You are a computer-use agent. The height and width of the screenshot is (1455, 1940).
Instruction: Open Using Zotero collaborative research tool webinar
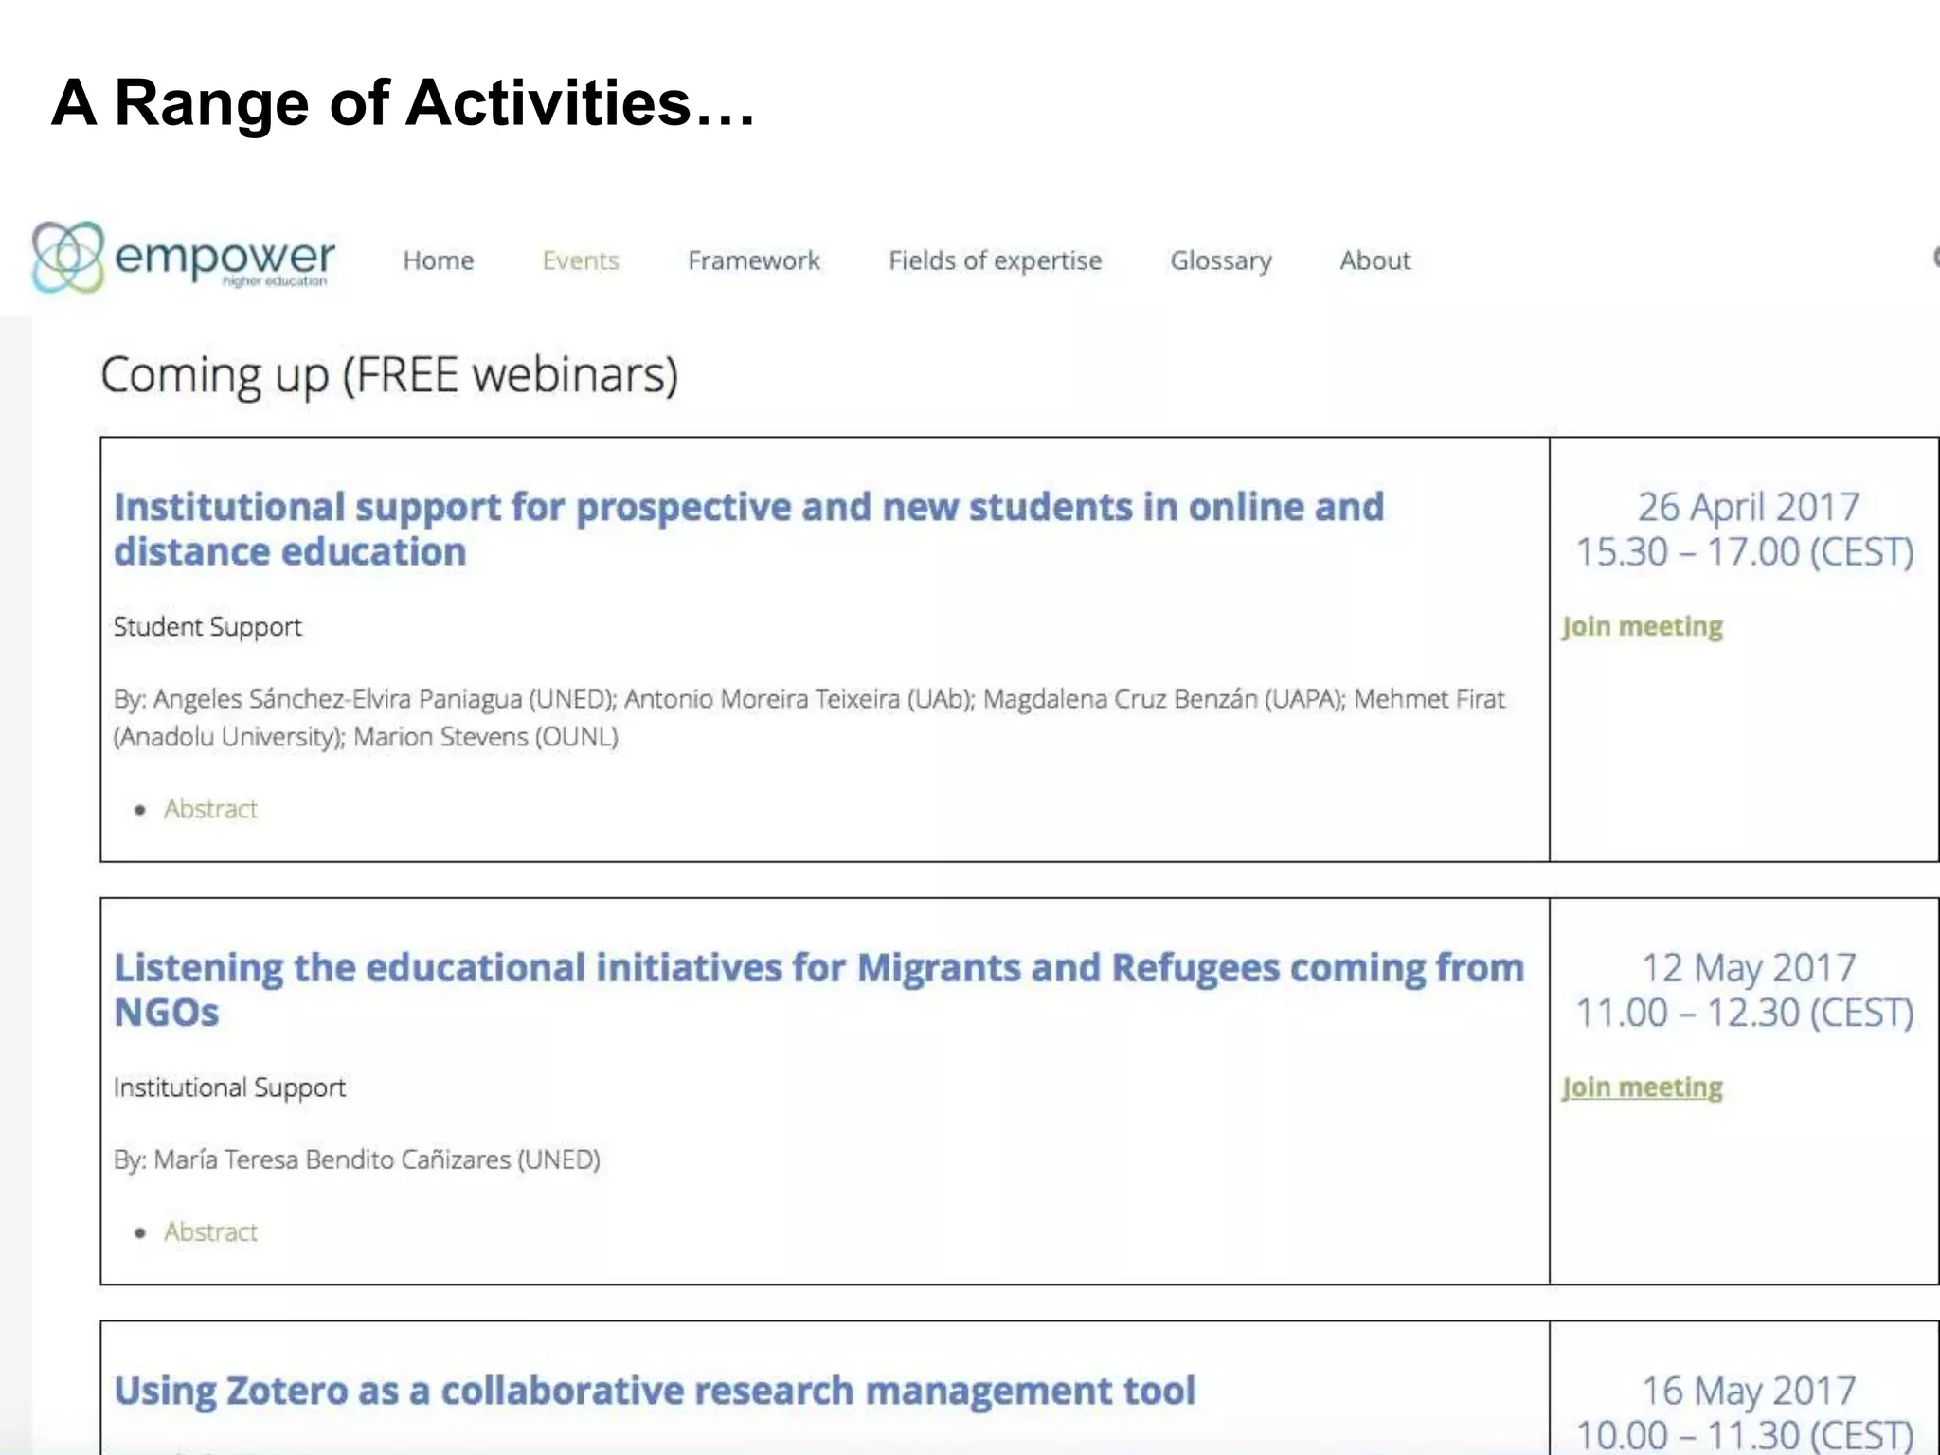coord(655,1391)
